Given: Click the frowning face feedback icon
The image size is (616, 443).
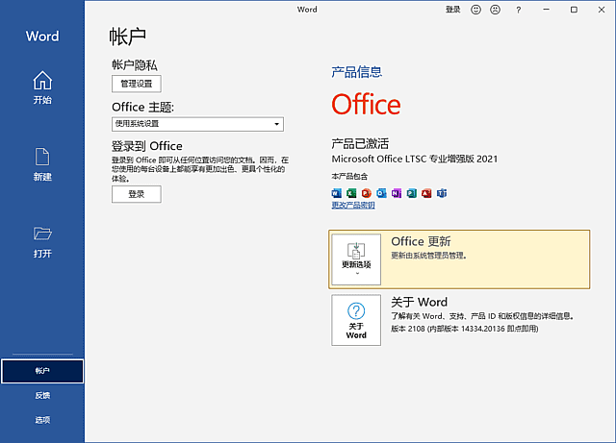Looking at the screenshot, I should (496, 10).
